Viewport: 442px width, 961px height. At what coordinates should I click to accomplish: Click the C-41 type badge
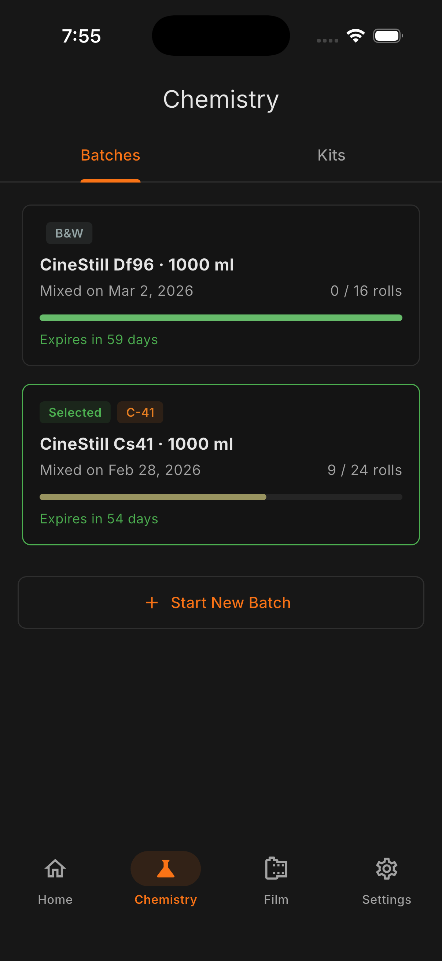(x=140, y=412)
